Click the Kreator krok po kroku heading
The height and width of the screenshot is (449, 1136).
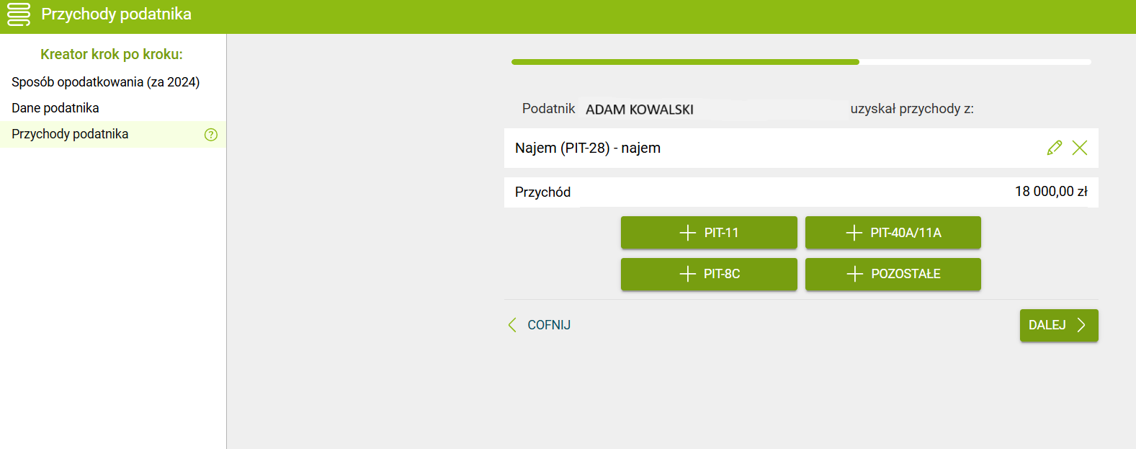pyautogui.click(x=112, y=54)
